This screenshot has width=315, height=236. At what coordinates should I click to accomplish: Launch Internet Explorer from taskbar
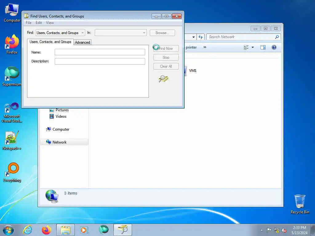pos(27,230)
